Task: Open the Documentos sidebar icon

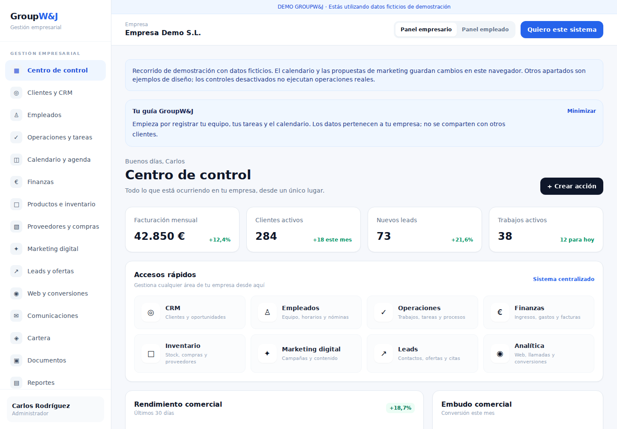Action: [16, 360]
